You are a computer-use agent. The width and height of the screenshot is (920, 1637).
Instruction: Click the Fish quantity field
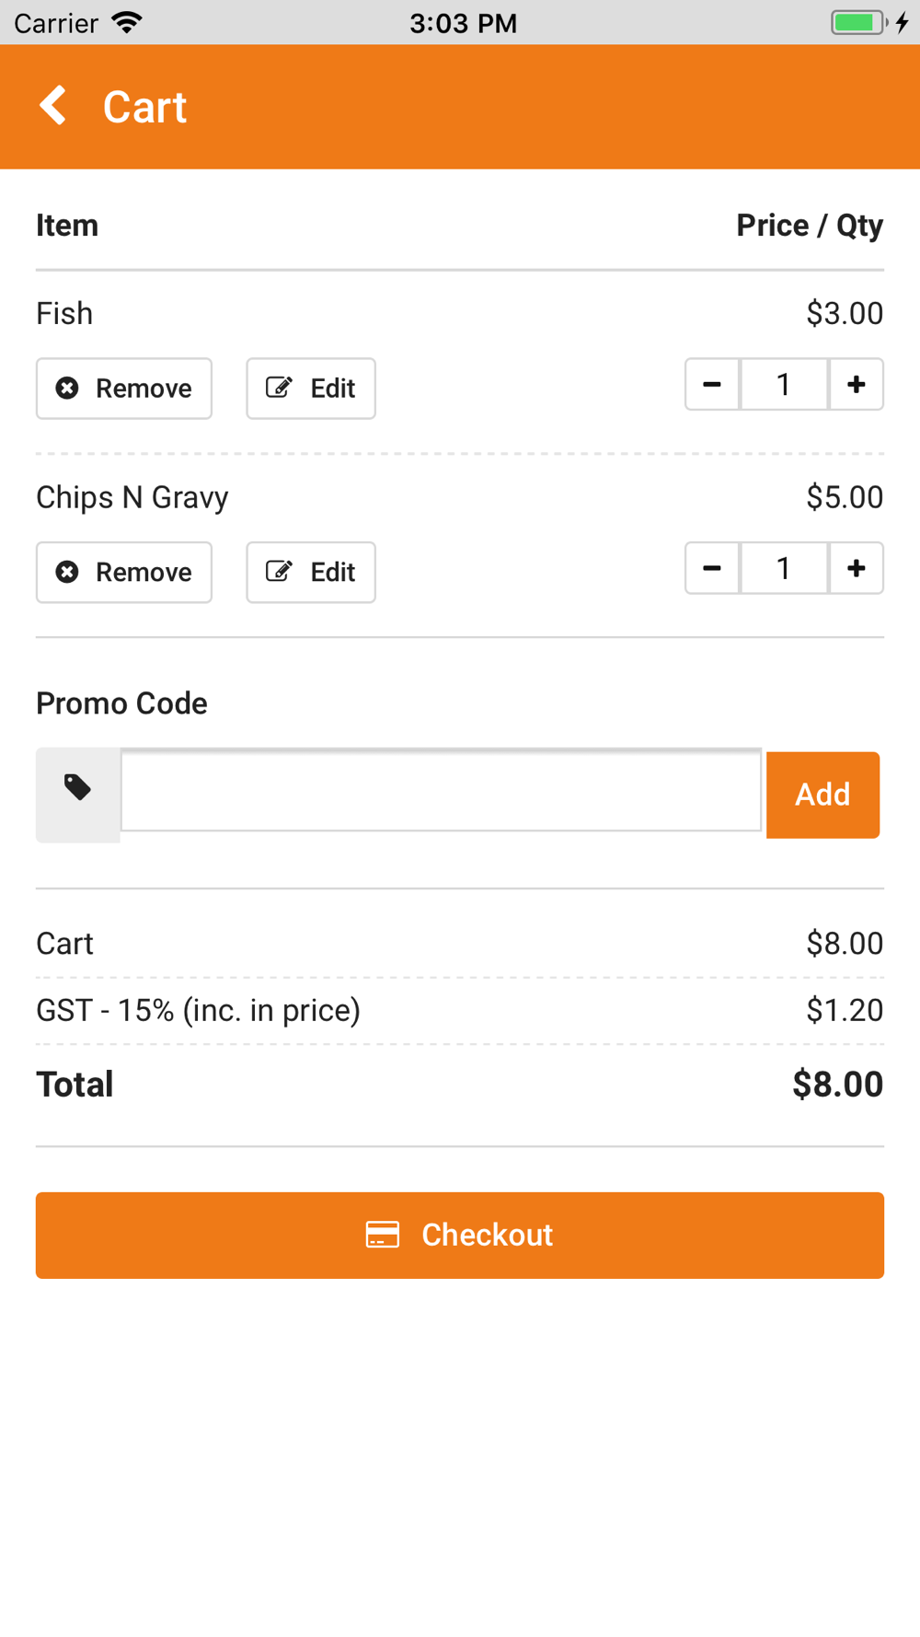point(784,385)
